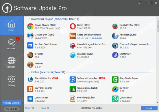Click the Google Chrome (32bit) name
The image size is (159, 112).
pos(45,25)
